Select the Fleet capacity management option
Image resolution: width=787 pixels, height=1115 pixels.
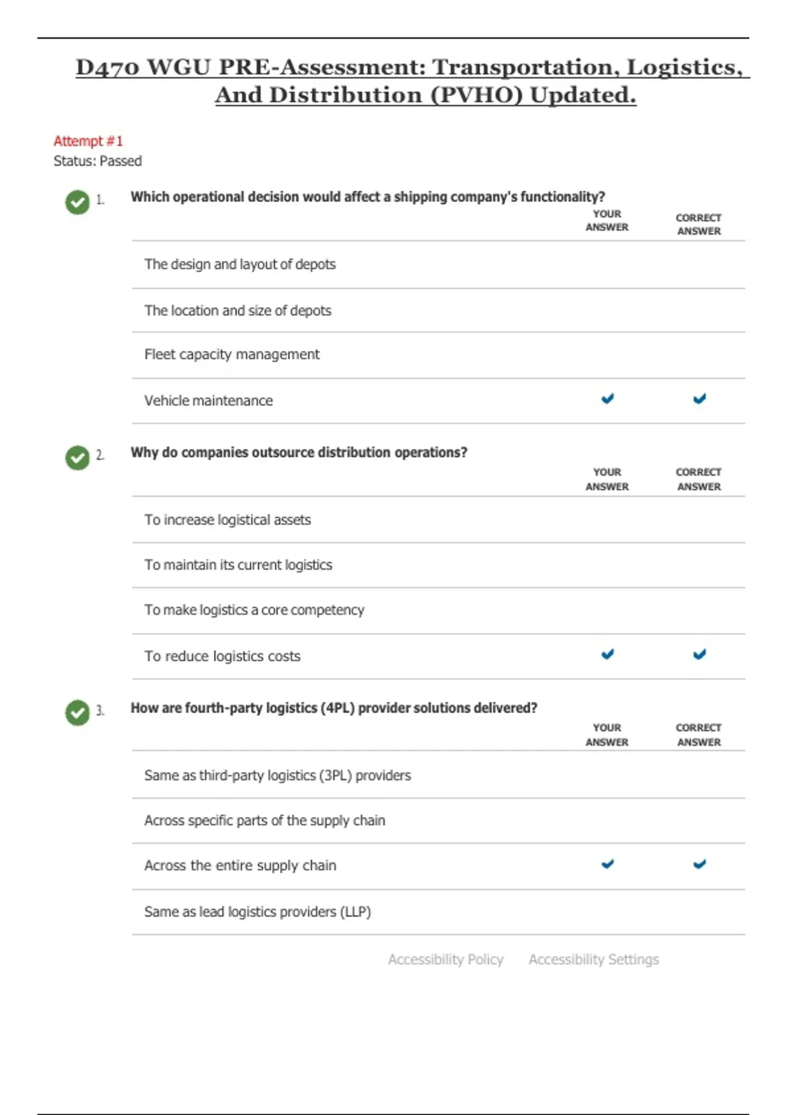(x=232, y=355)
